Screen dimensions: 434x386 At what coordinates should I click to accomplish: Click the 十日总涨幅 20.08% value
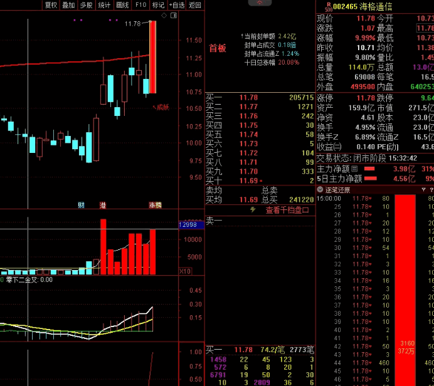(288, 62)
